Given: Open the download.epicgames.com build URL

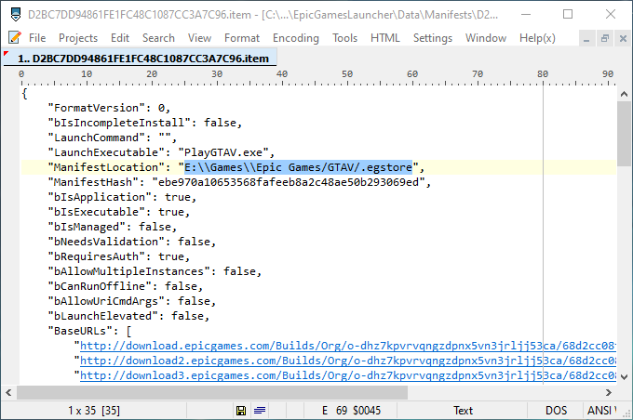Looking at the screenshot, I should 348,346.
